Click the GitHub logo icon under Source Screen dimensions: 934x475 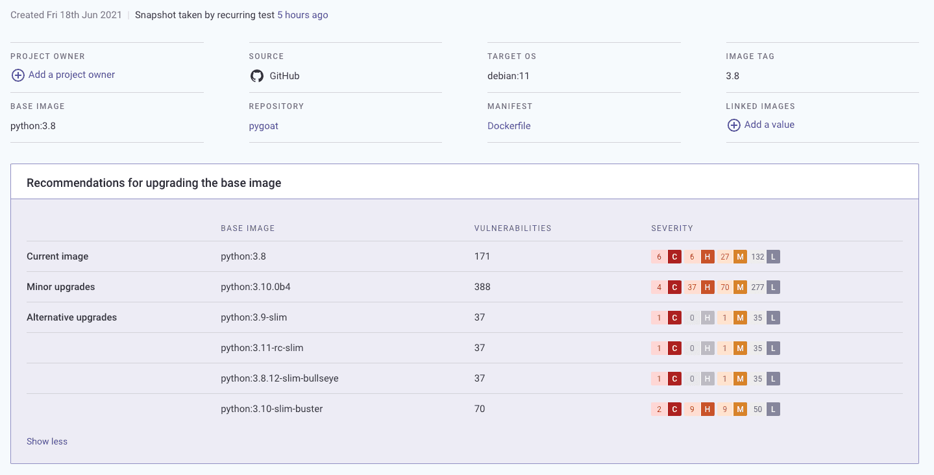pos(257,76)
